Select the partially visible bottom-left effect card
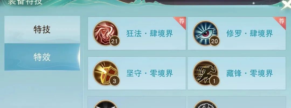The image size is (291, 108). pyautogui.click(x=137, y=102)
